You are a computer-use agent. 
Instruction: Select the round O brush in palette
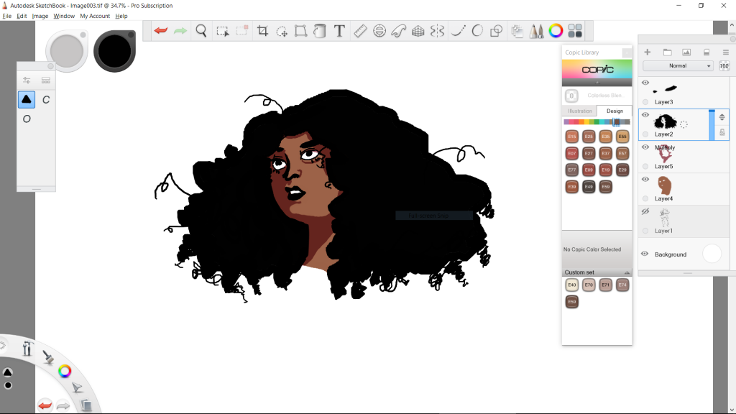click(x=27, y=119)
